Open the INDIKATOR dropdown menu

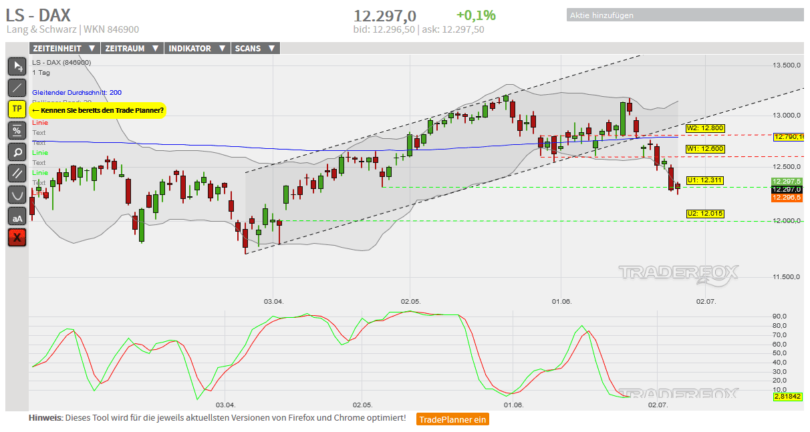point(197,48)
